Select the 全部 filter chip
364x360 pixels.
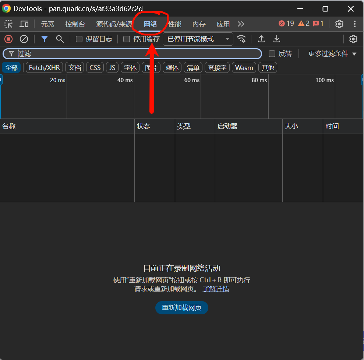pyautogui.click(x=11, y=67)
